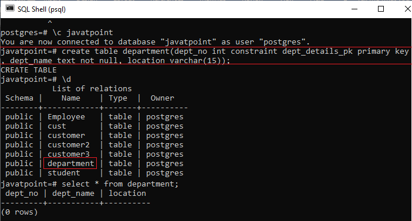Image resolution: width=412 pixels, height=221 pixels.
Task: Click the 'Owner' column header
Action: coord(162,98)
